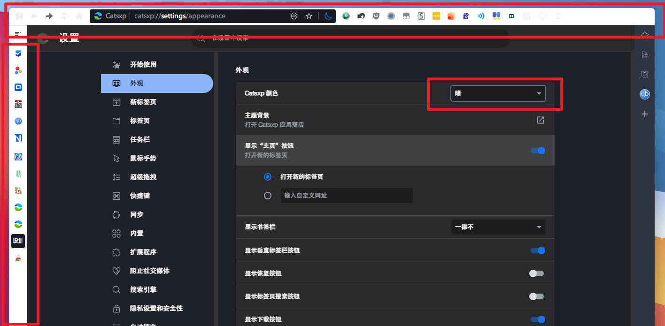The height and width of the screenshot is (326, 665).
Task: Toggle the vertical tab list icon
Action: coord(18,34)
